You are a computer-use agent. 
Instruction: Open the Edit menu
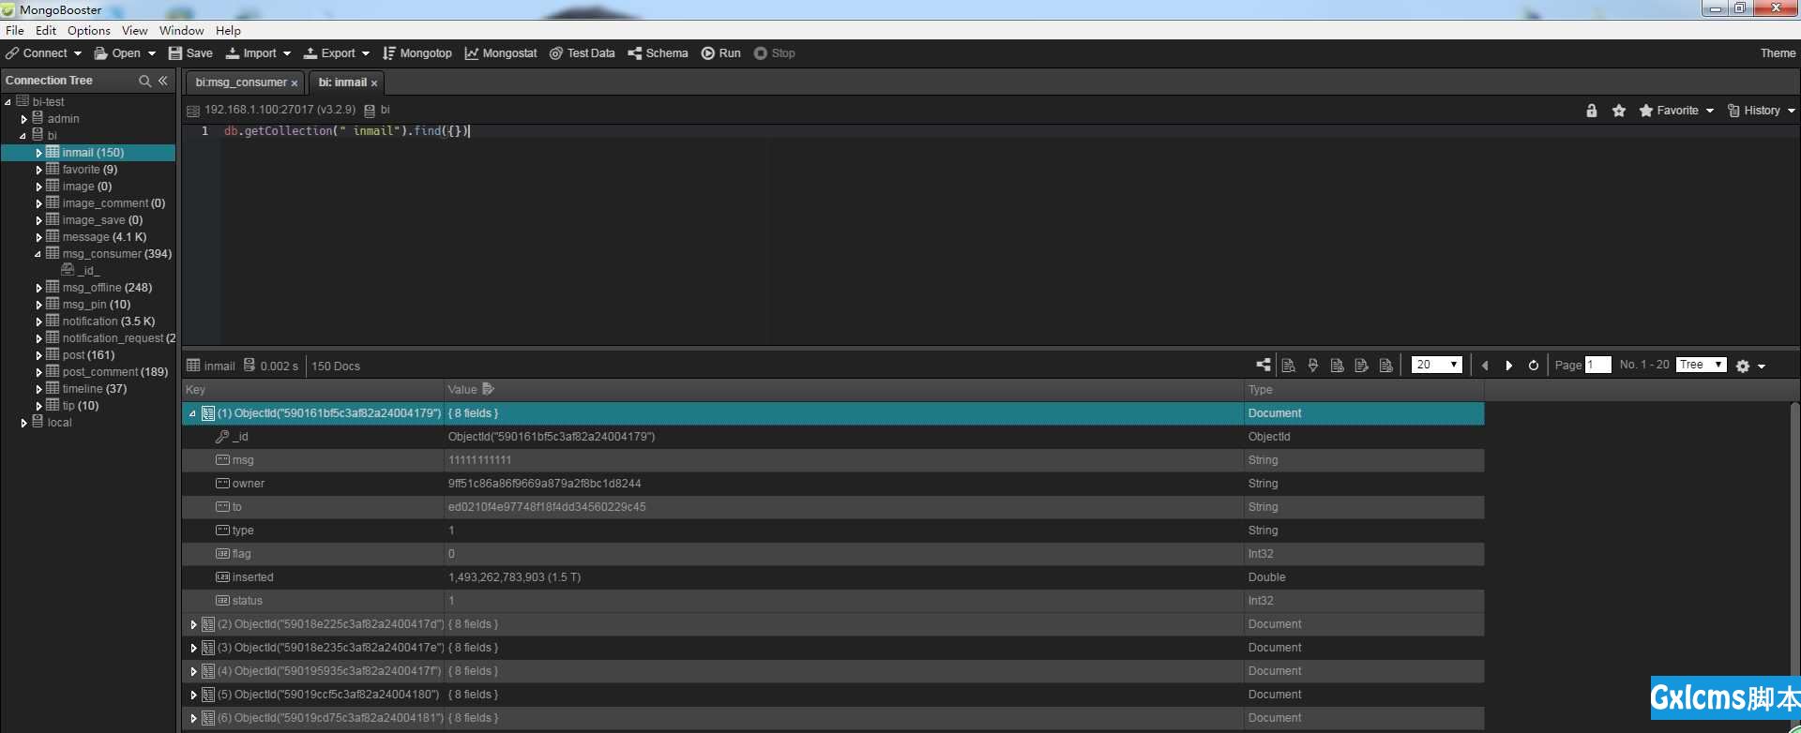pos(46,30)
